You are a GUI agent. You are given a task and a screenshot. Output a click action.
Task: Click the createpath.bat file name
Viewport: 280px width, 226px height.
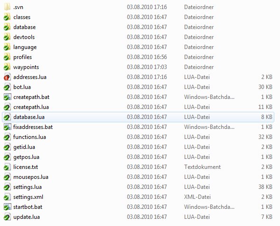coord(31,97)
